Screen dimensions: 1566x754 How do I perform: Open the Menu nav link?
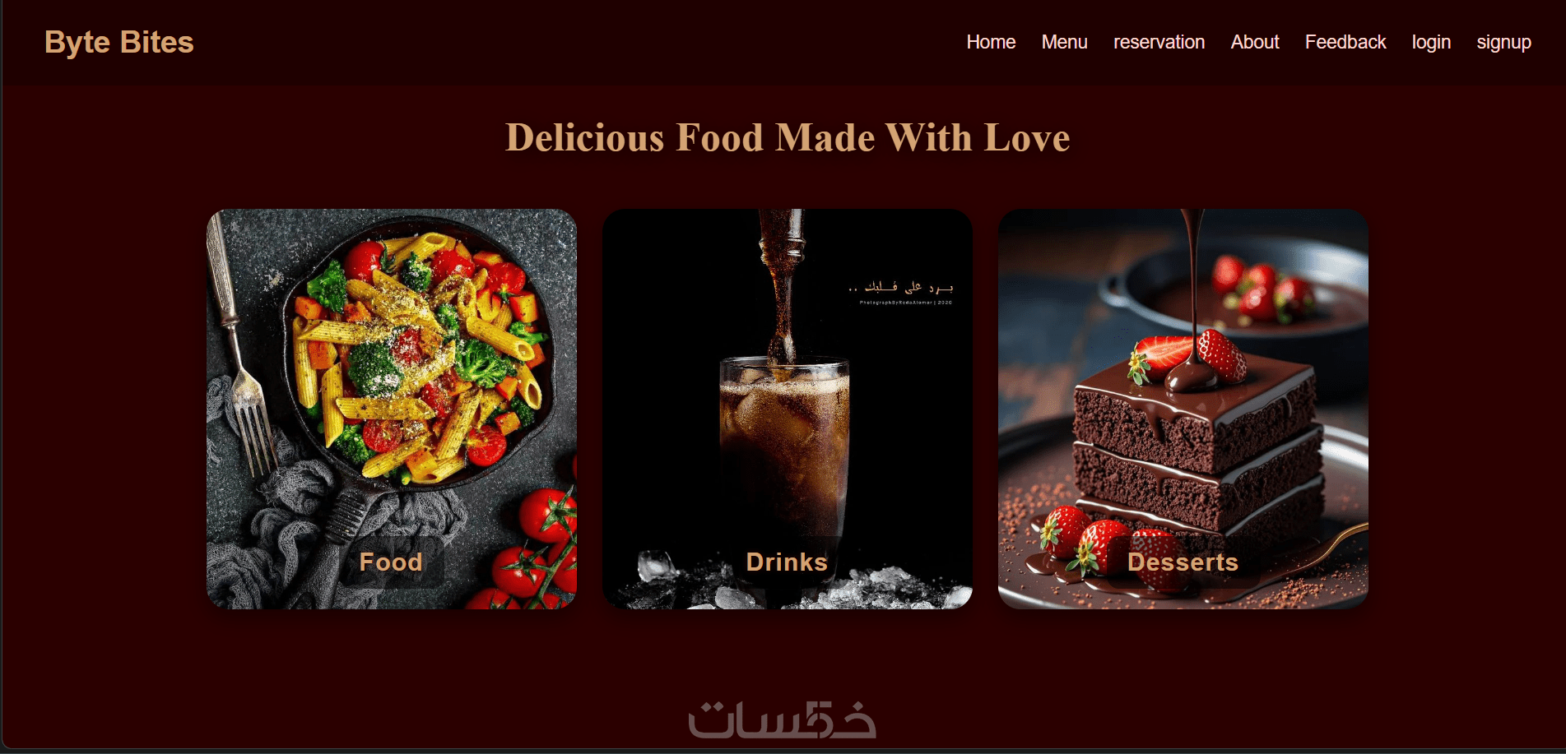pyautogui.click(x=1064, y=42)
